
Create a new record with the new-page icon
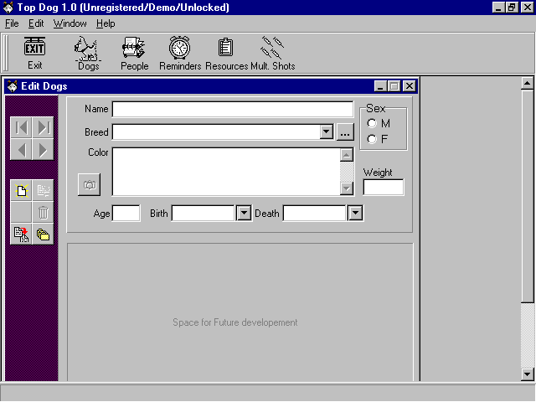point(21,191)
